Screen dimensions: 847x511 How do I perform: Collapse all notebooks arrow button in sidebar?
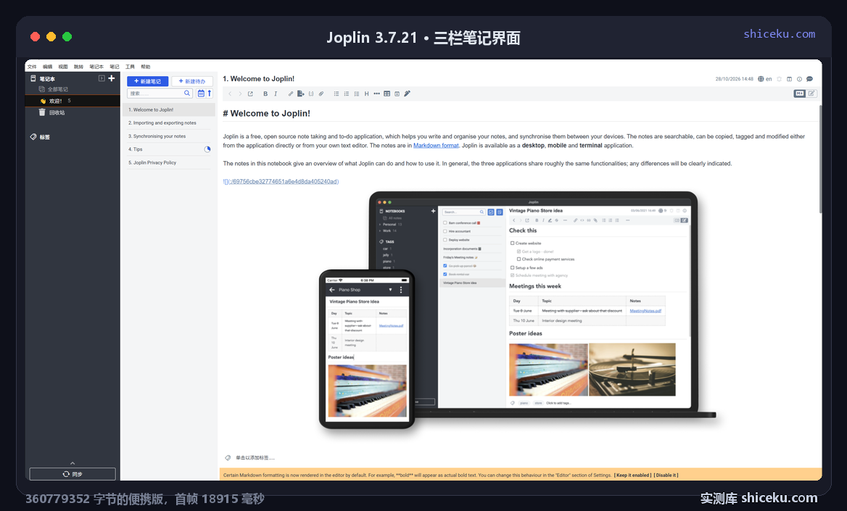(102, 78)
